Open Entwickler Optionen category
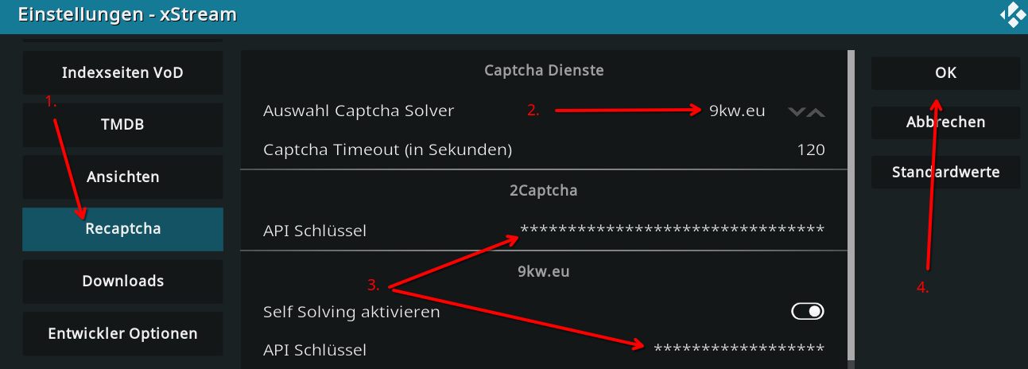 122,333
